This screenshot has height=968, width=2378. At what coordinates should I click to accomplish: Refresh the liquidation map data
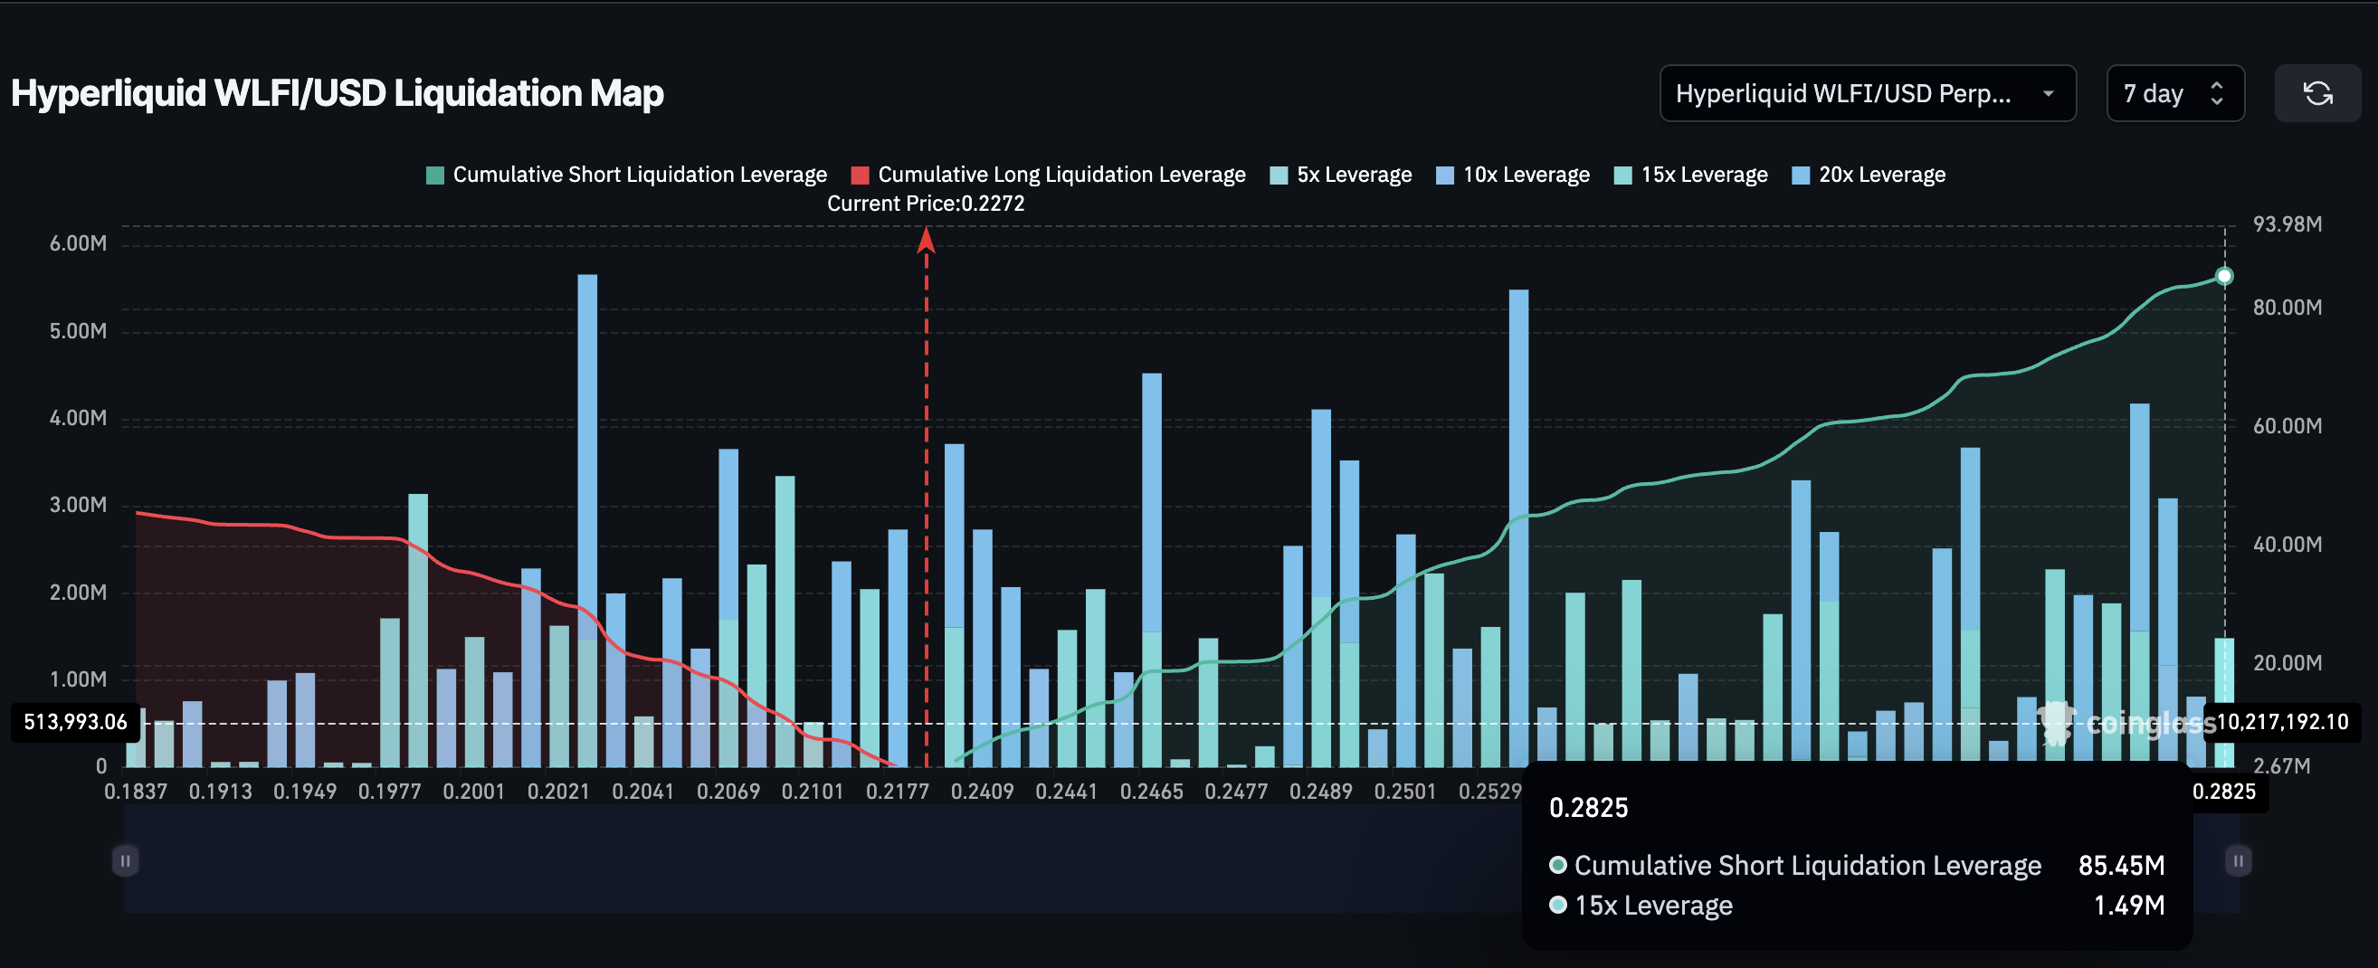[2317, 93]
